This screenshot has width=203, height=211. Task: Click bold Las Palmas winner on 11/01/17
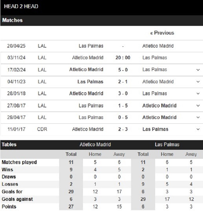tap(155, 129)
